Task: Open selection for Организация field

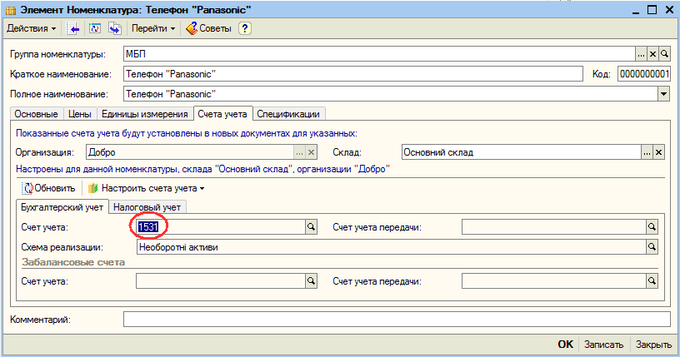Action: [300, 152]
